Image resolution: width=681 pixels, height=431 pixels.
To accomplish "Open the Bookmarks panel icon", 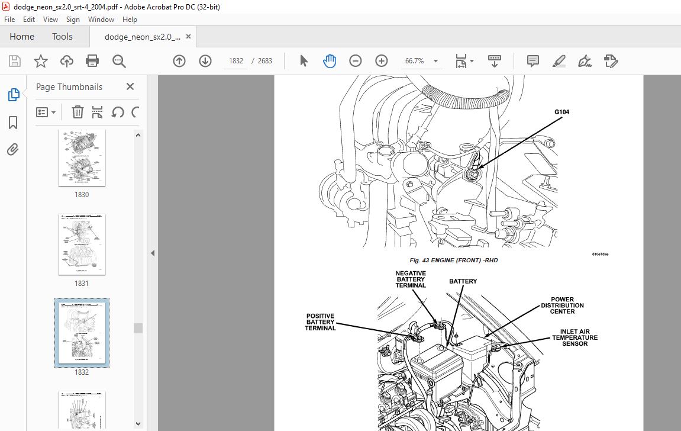I will click(13, 123).
